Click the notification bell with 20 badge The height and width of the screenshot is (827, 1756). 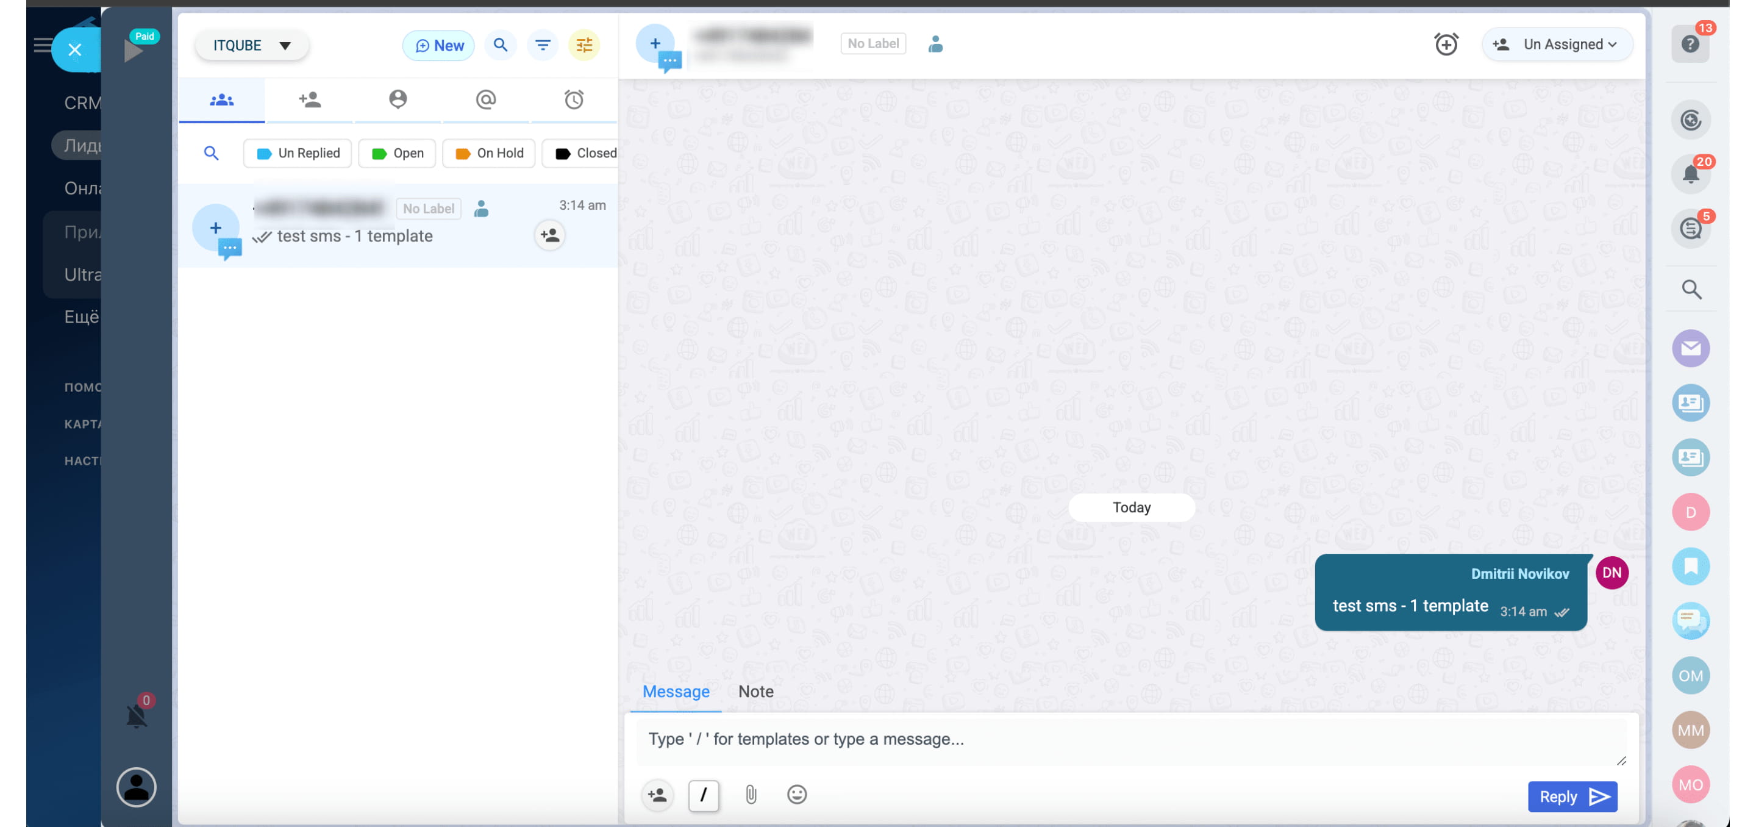1690,174
